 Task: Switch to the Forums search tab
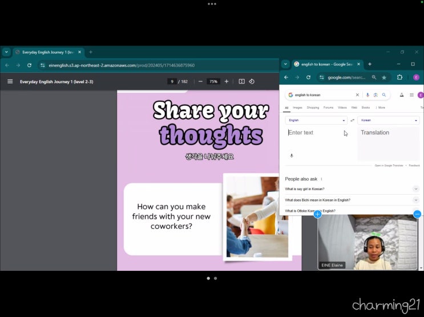[328, 108]
